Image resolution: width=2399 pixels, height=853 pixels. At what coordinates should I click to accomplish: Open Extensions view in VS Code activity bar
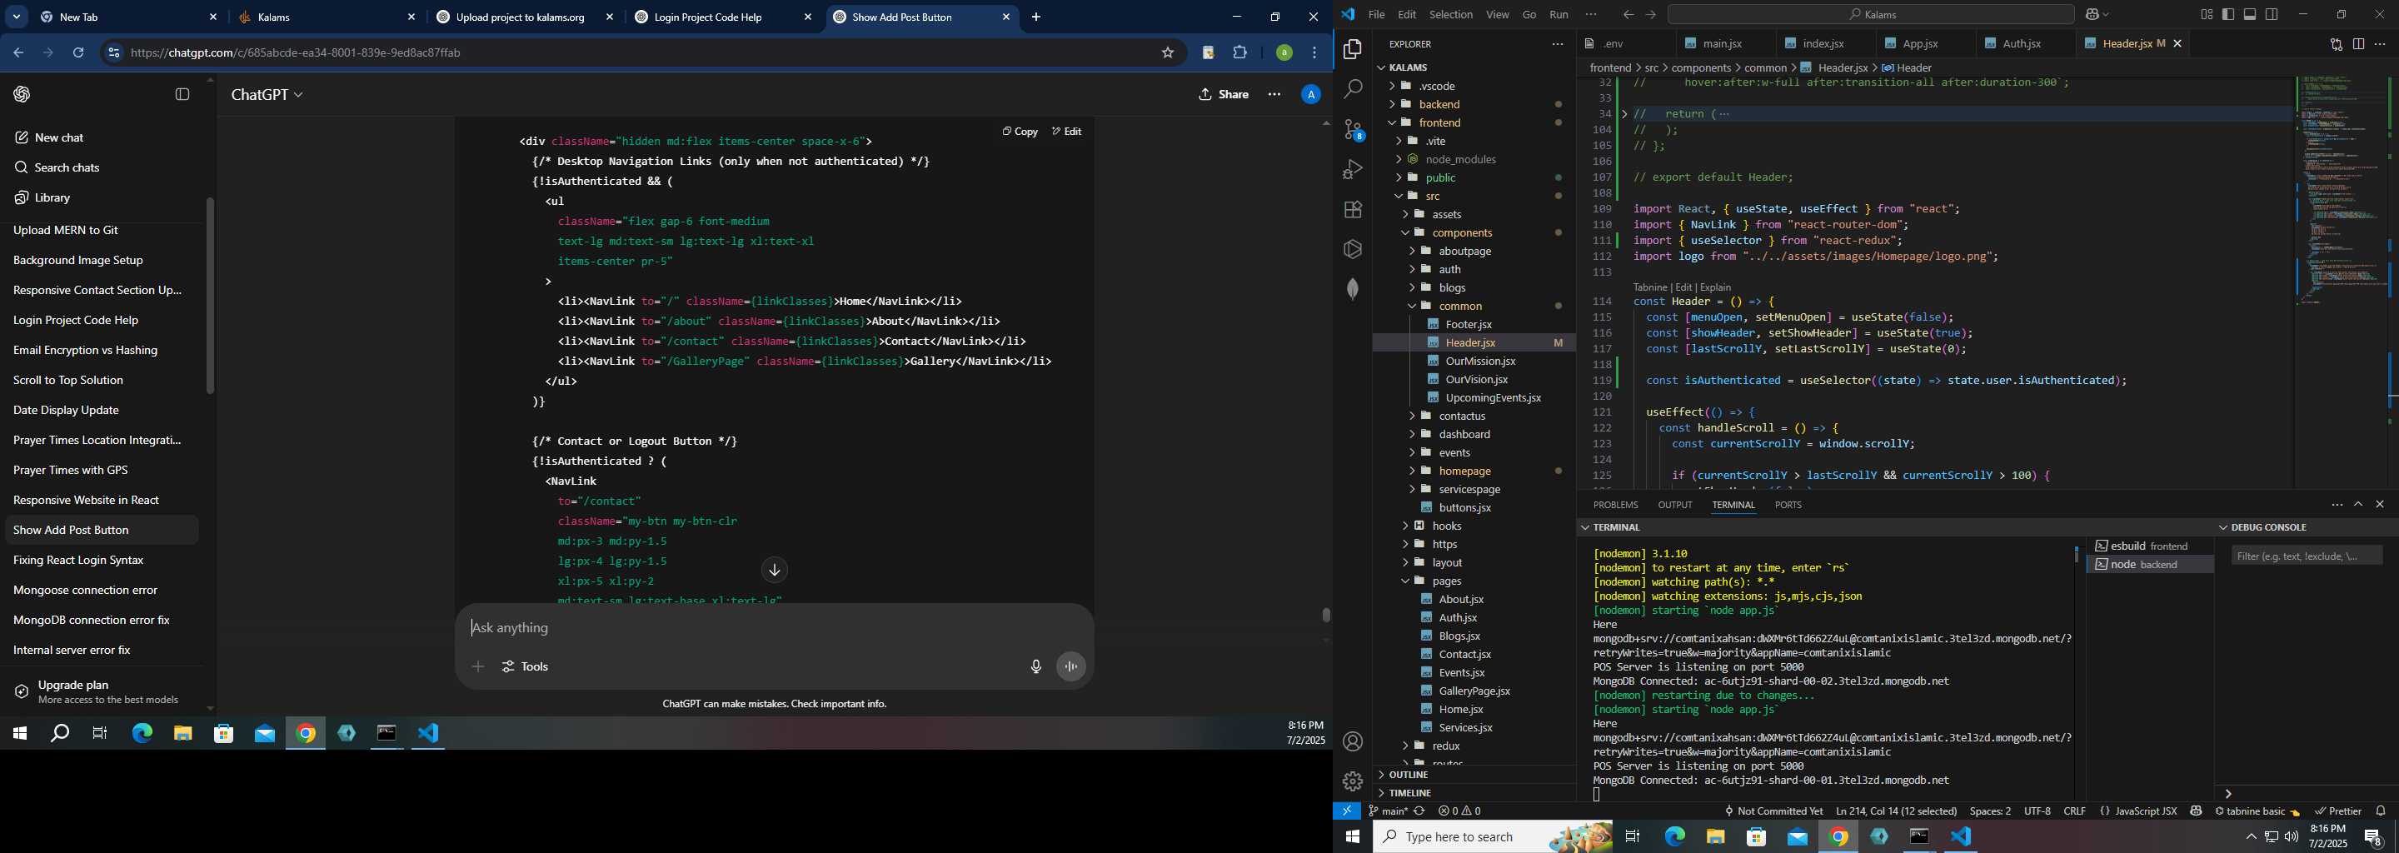click(x=1353, y=210)
